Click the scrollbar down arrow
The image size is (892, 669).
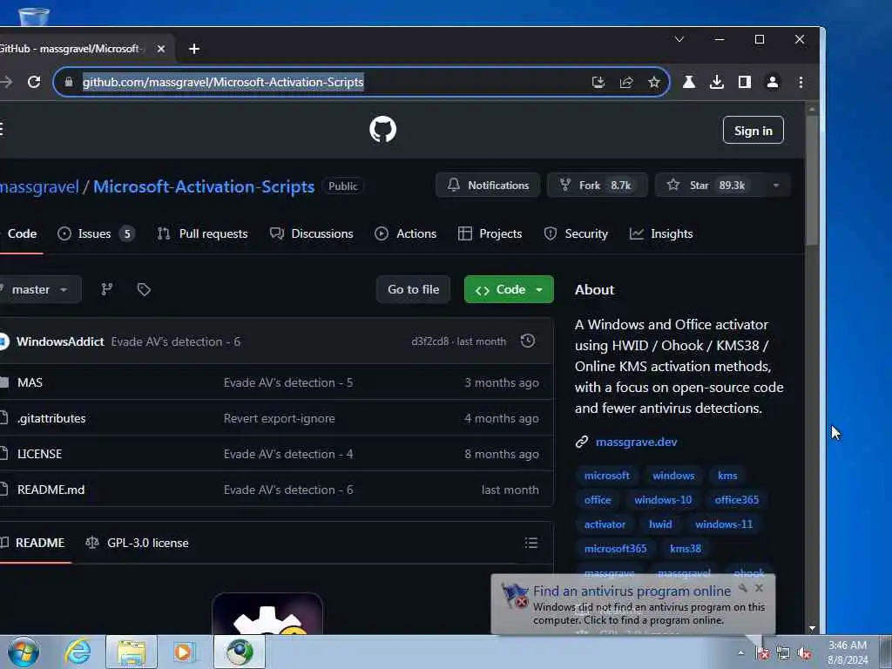tap(813, 628)
